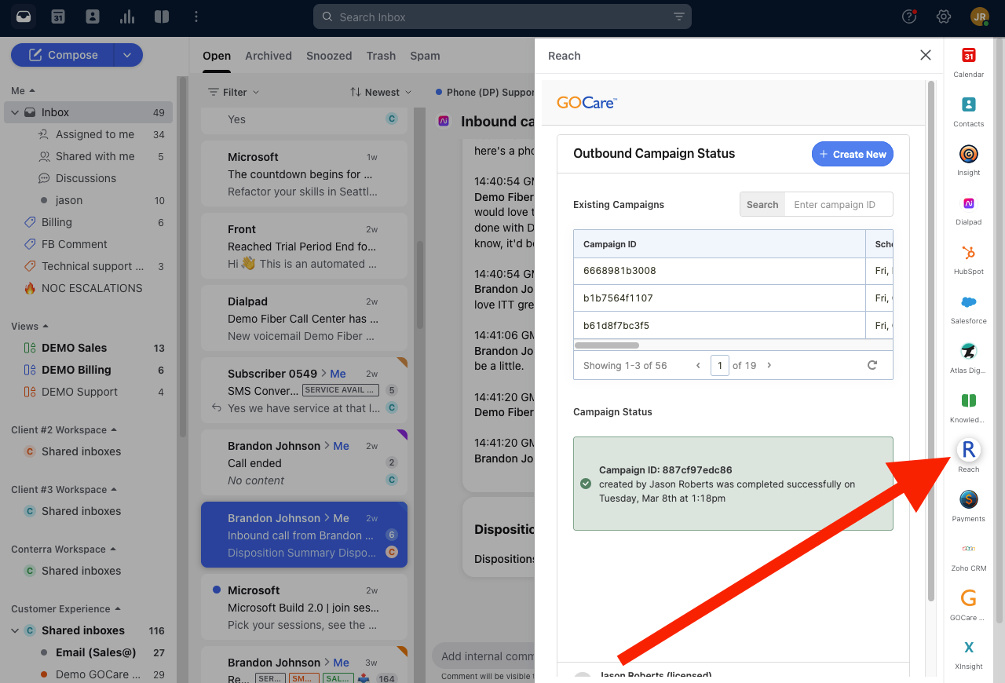
Task: Click the campaign Search button
Action: pos(762,204)
